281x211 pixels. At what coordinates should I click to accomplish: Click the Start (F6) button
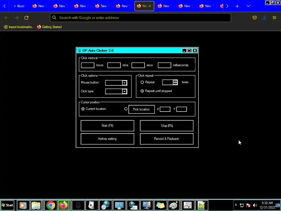point(107,126)
